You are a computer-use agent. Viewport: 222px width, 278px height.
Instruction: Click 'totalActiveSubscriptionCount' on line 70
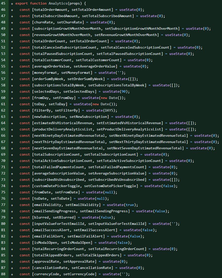click(x=63, y=161)
